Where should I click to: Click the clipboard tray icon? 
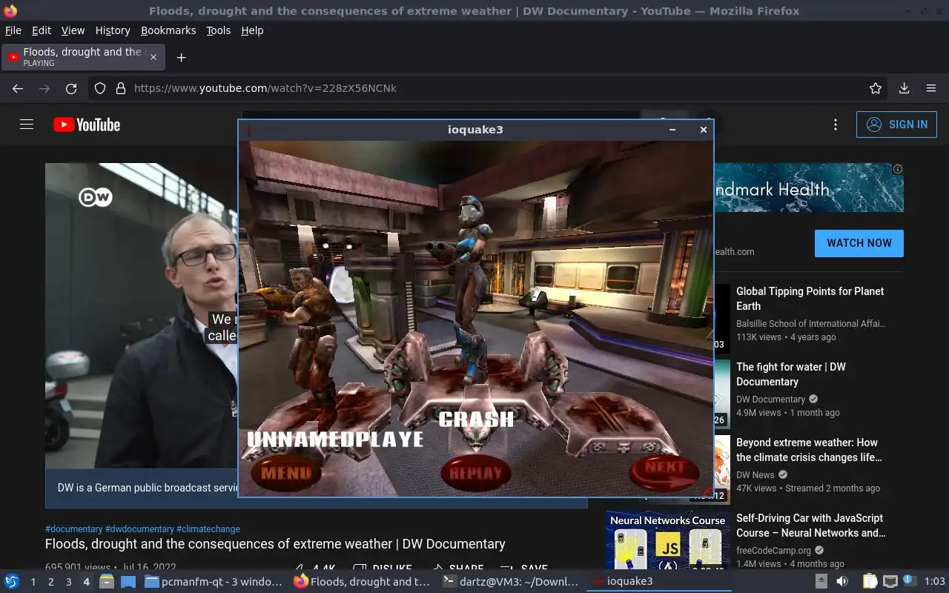870,582
